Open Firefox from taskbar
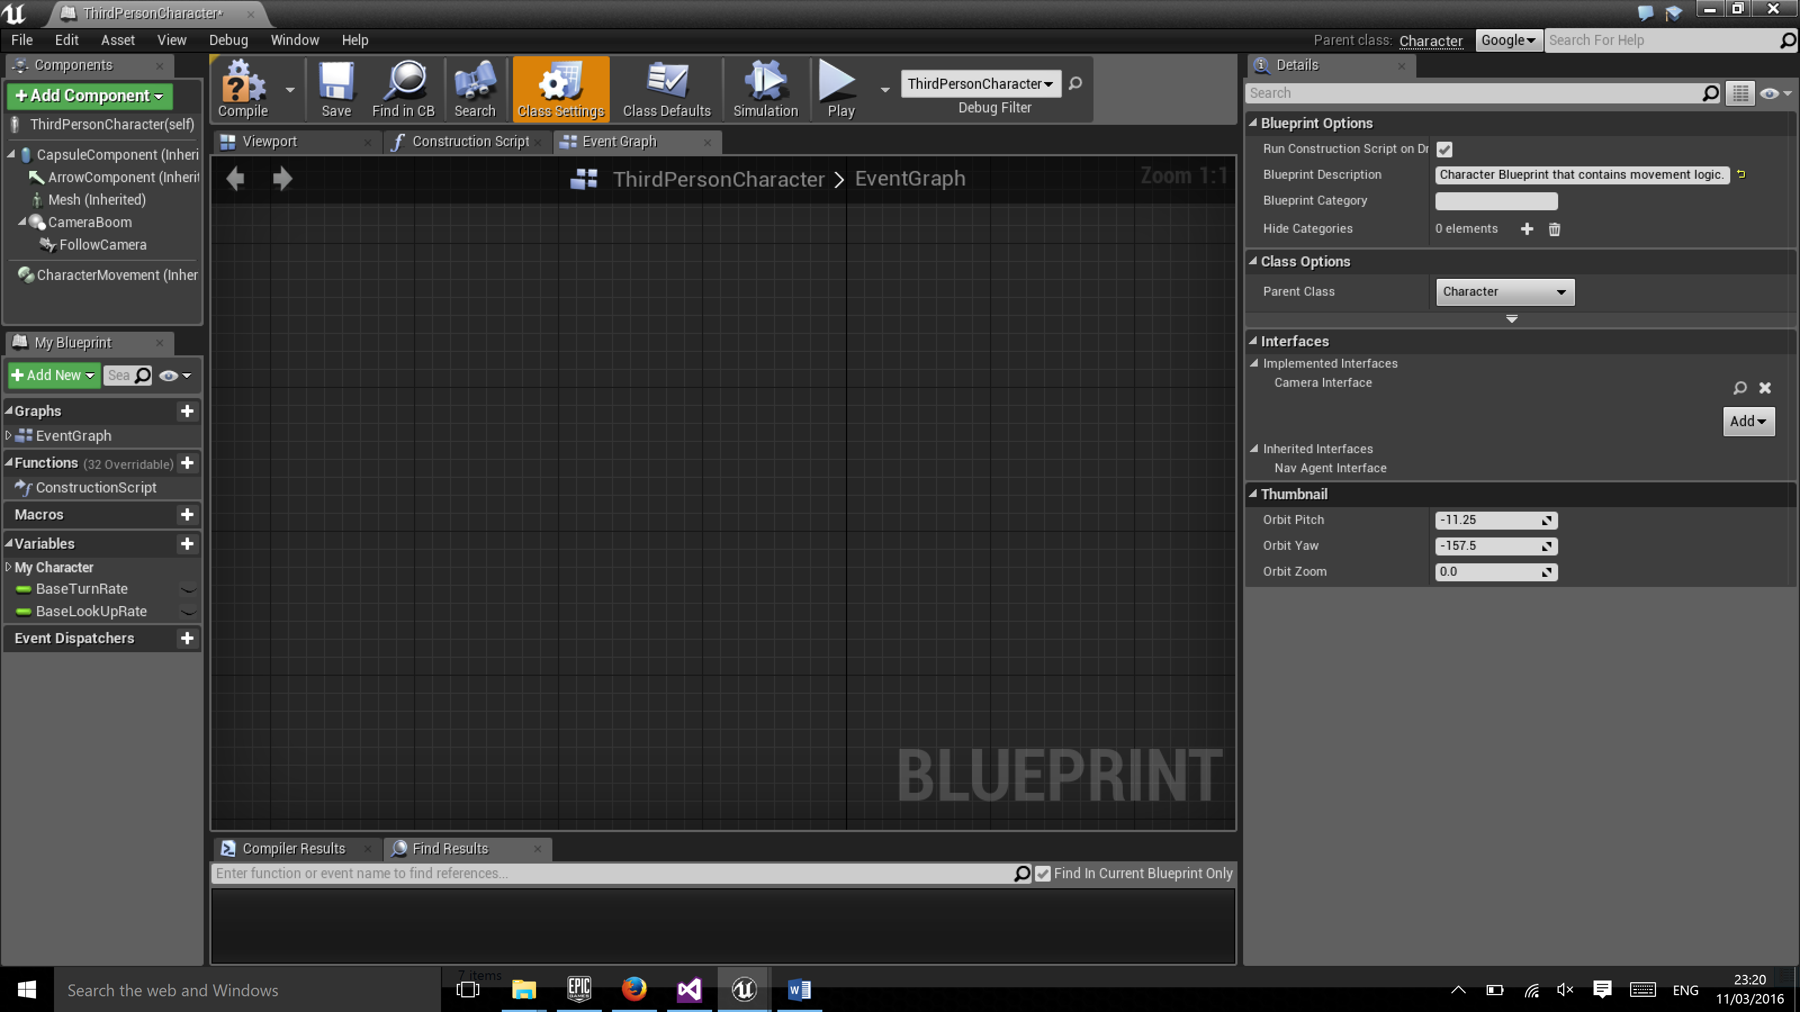This screenshot has width=1800, height=1012. [x=634, y=989]
